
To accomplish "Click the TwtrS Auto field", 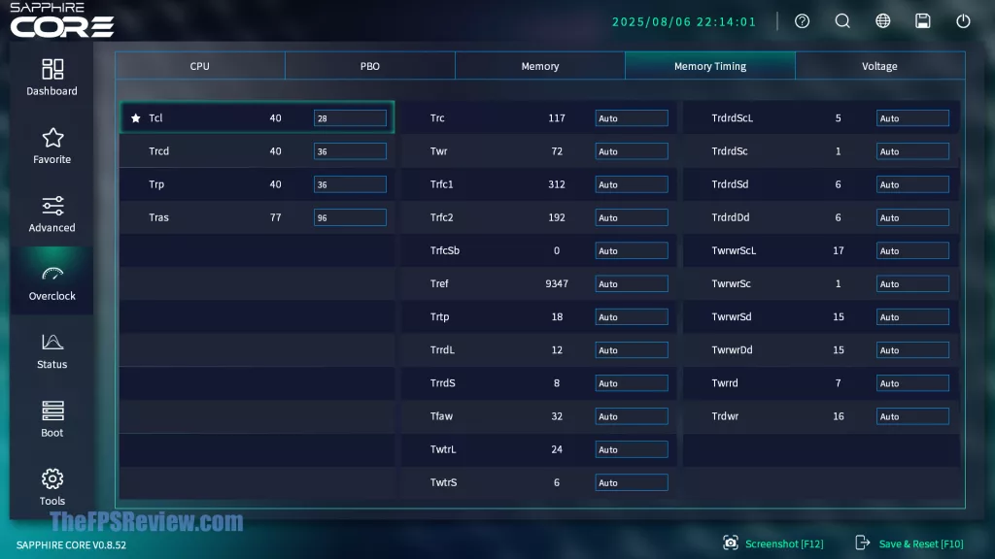I will click(632, 483).
